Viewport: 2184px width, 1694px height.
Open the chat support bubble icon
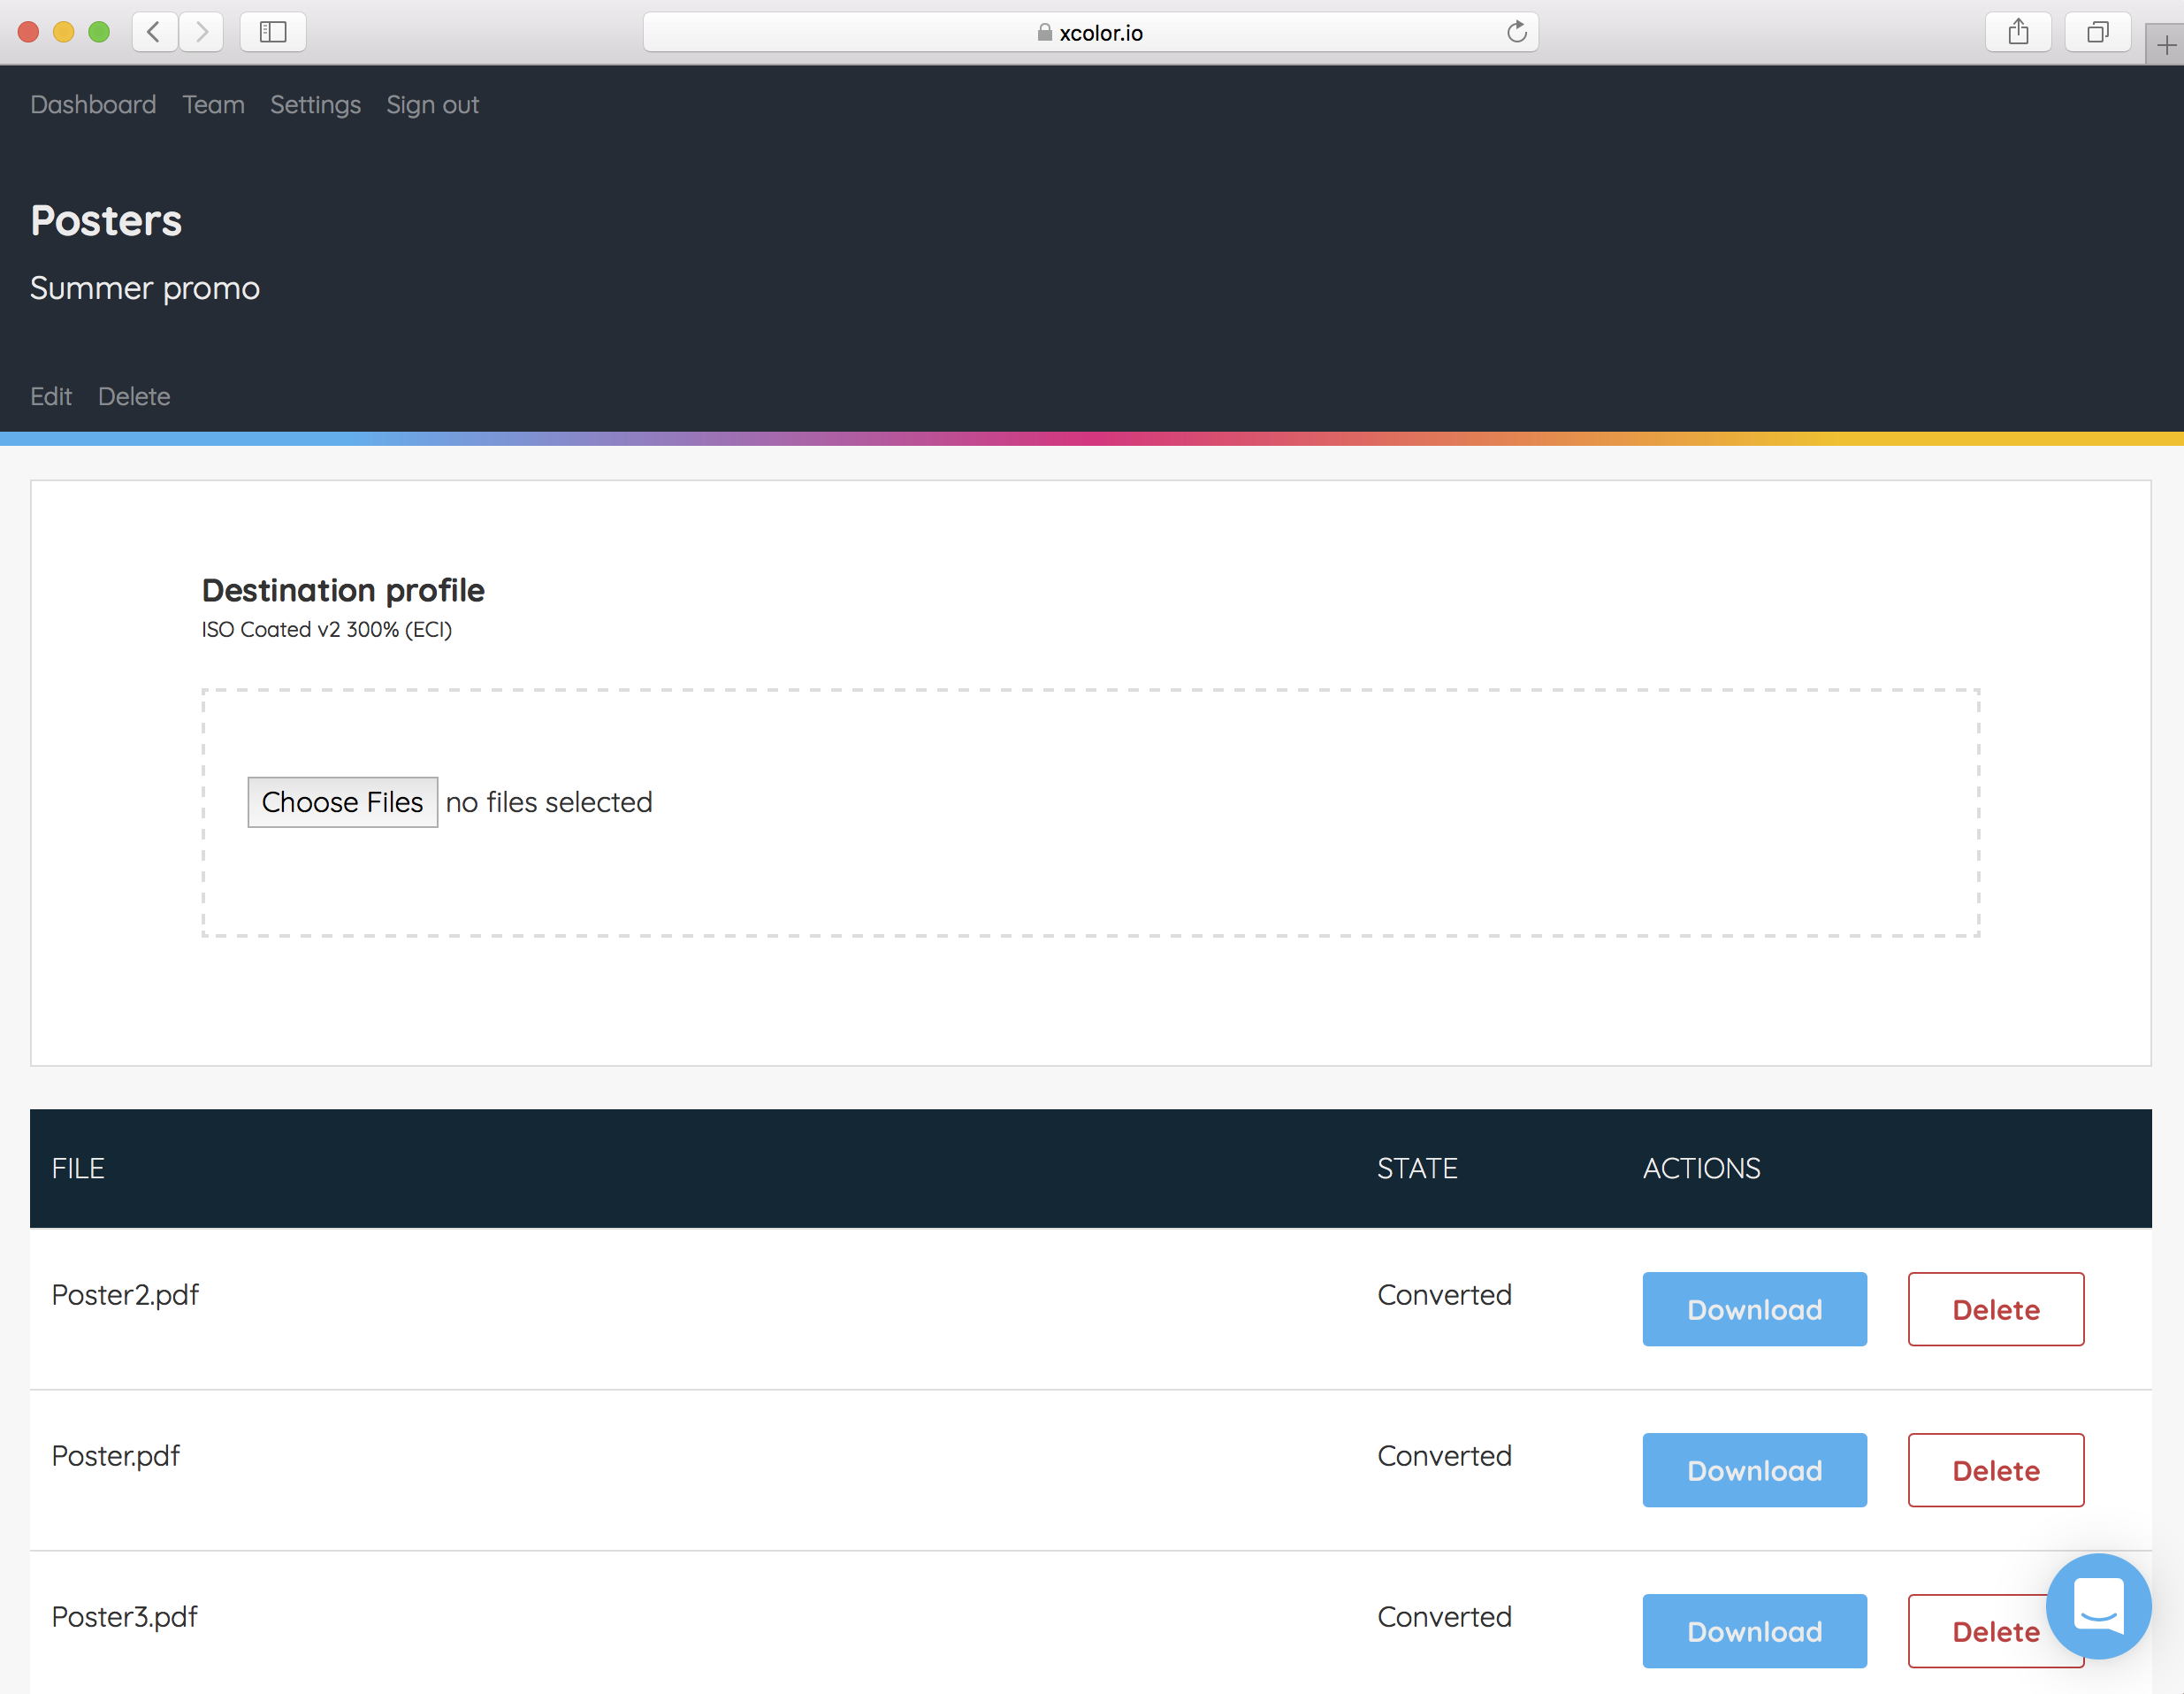[2097, 1604]
